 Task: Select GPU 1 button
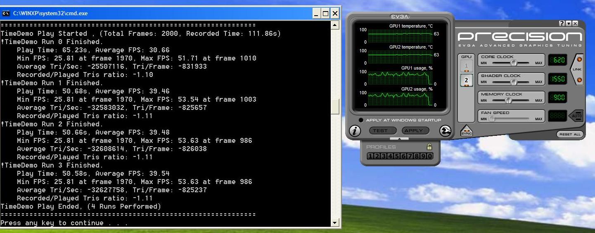pos(466,66)
